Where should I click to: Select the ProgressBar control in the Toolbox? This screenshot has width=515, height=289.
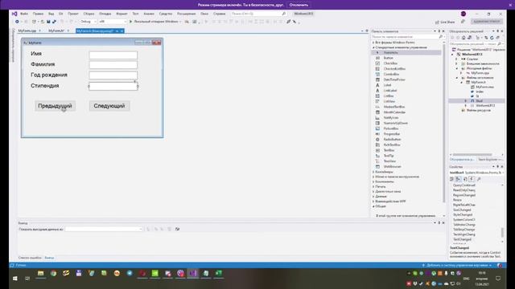pos(406,134)
